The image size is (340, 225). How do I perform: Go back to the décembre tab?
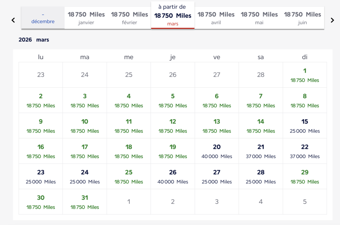point(43,18)
